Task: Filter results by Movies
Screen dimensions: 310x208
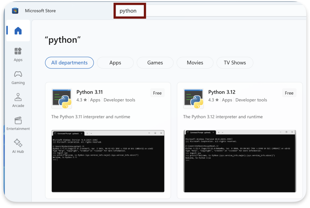Action: (x=195, y=63)
